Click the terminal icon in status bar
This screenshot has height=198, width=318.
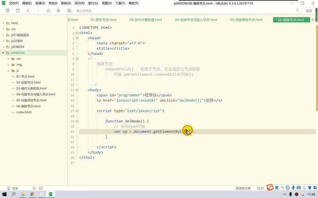click(x=41, y=188)
